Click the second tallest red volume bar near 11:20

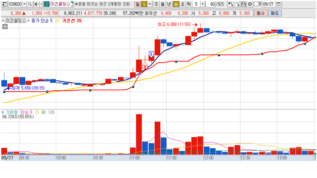[x=158, y=138]
